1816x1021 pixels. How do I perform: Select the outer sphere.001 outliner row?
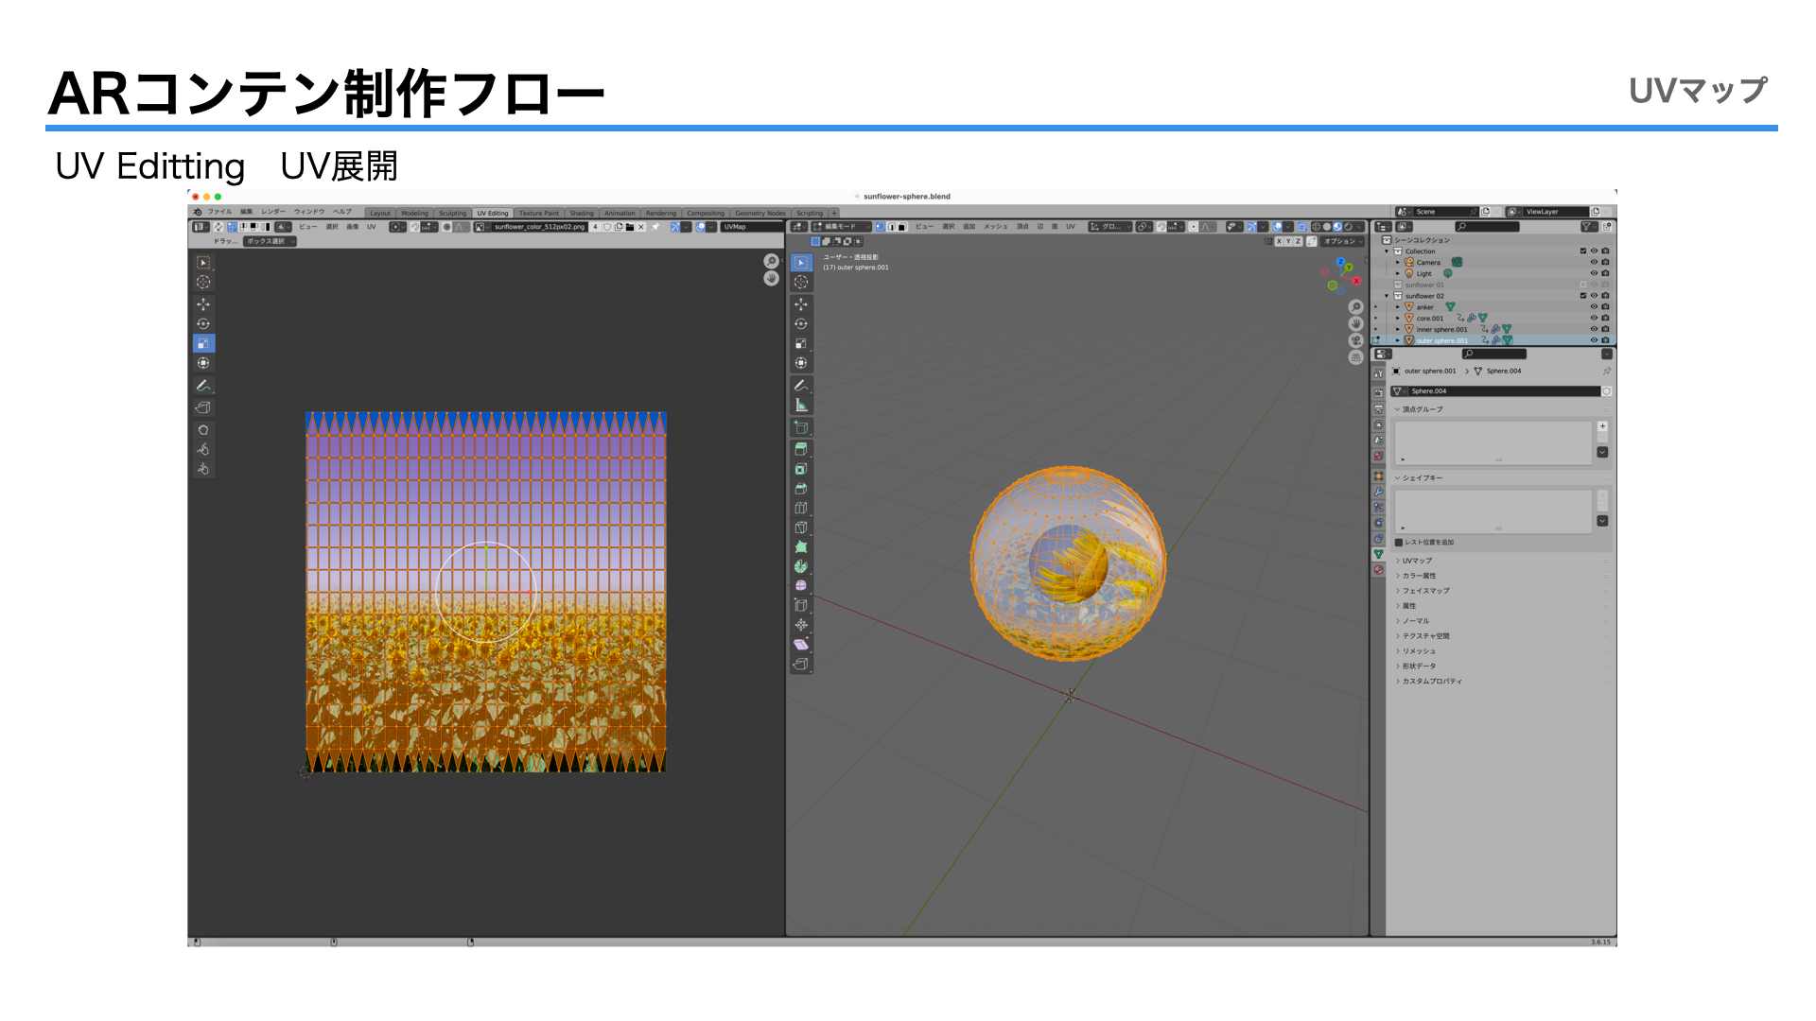pyautogui.click(x=1494, y=340)
